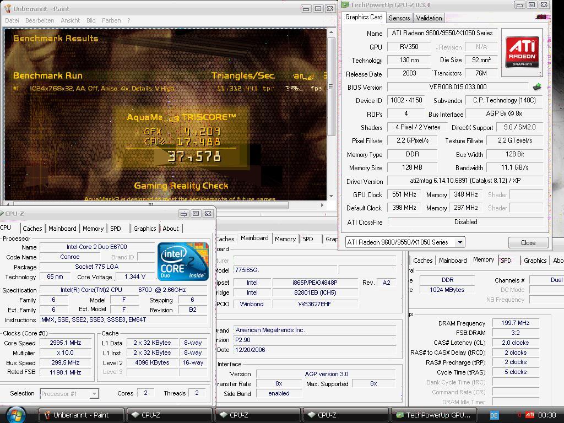The height and width of the screenshot is (423, 564).
Task: Switch to TechPowerUp GPU-Z taskbar button
Action: [434, 415]
